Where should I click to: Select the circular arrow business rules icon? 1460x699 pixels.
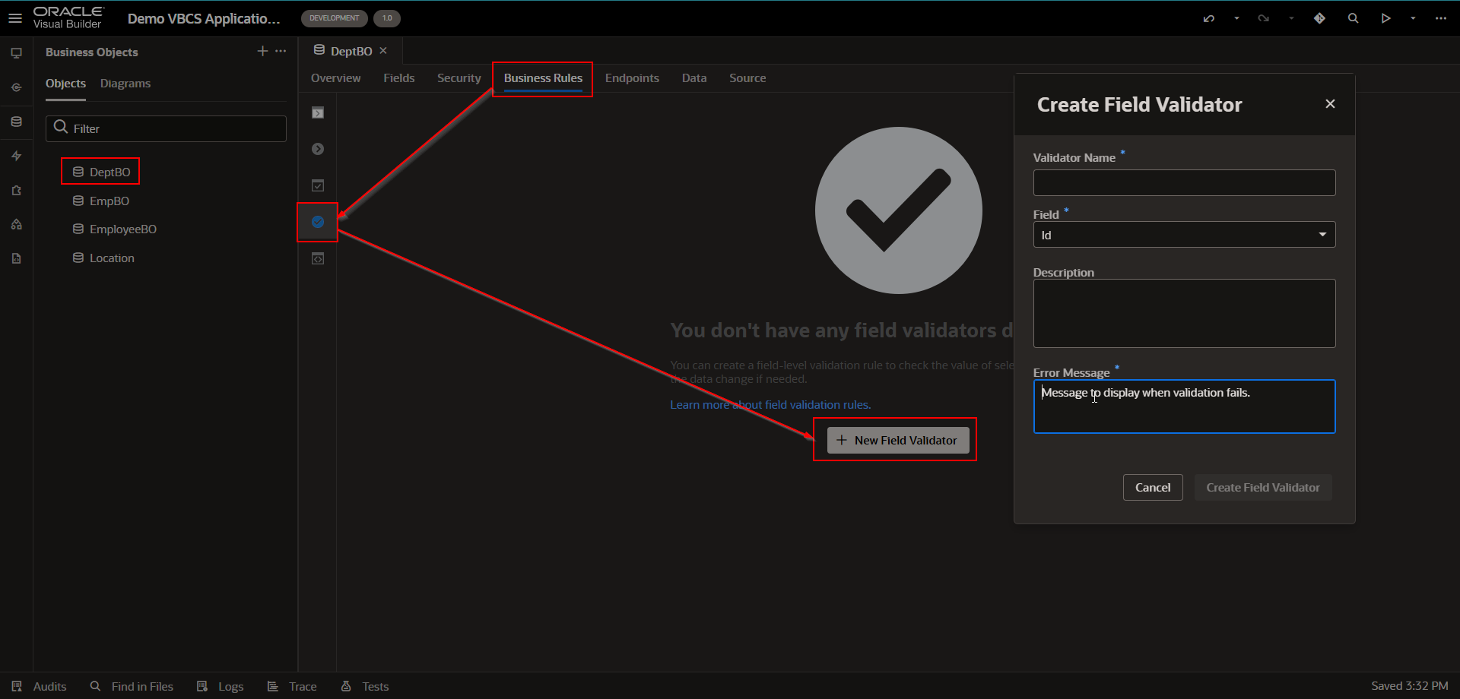tap(318, 149)
